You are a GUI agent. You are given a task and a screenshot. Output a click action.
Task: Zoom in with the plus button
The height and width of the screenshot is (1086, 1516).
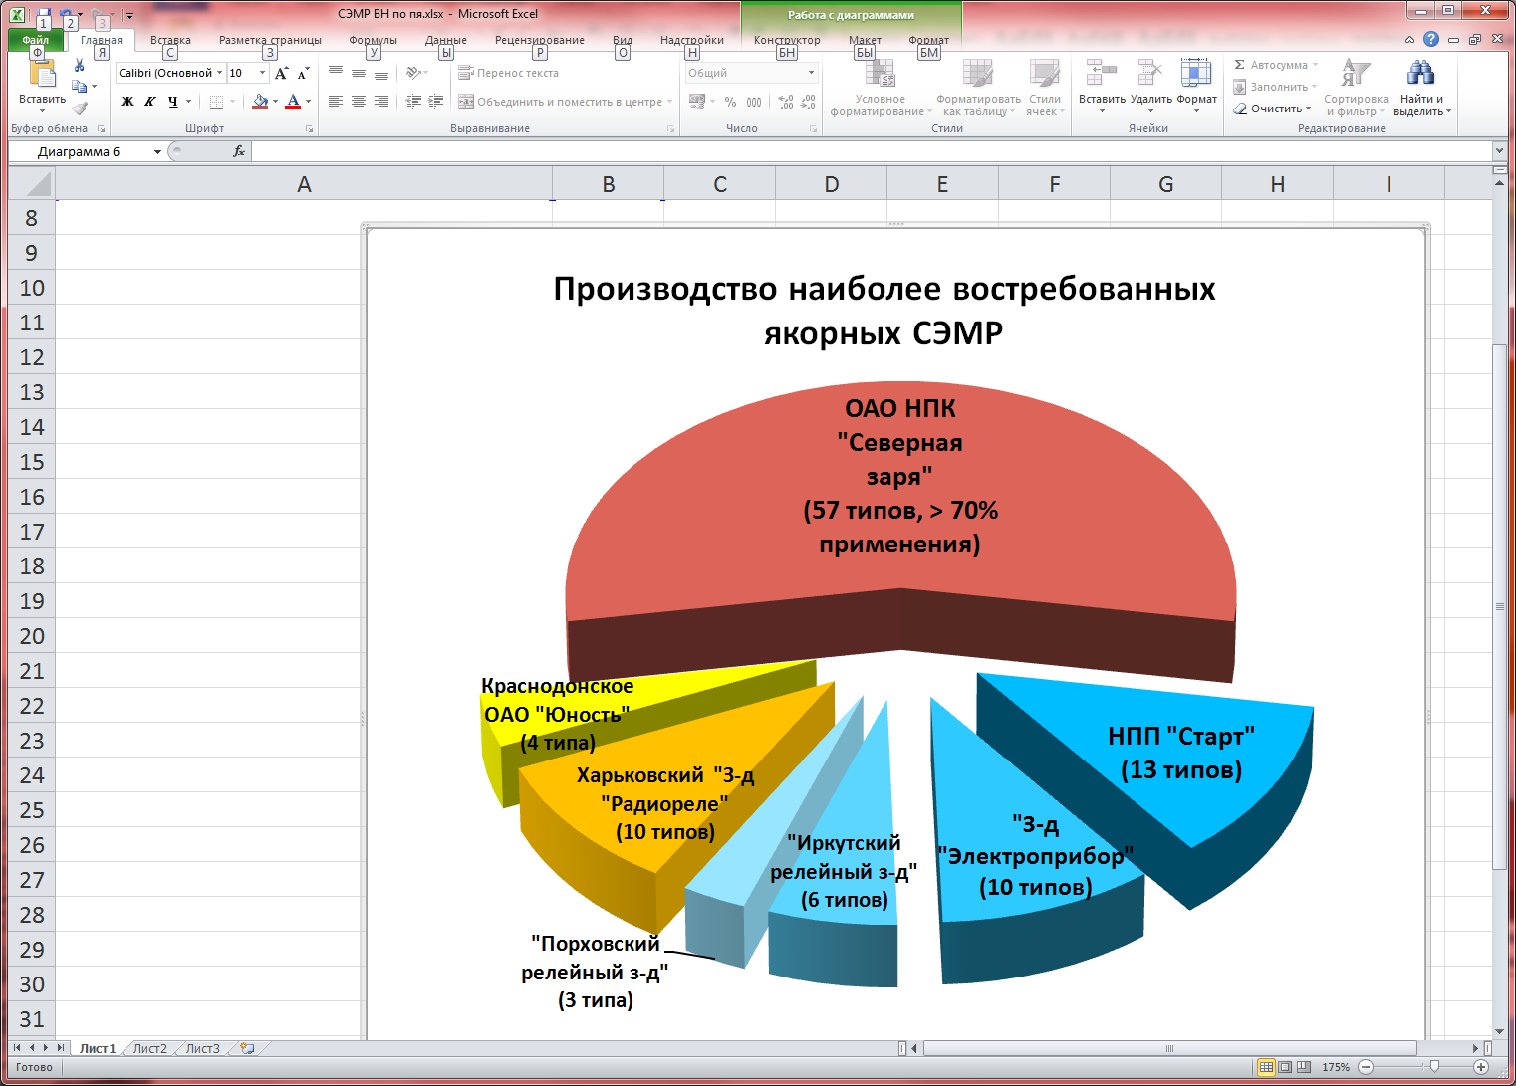(1481, 1067)
